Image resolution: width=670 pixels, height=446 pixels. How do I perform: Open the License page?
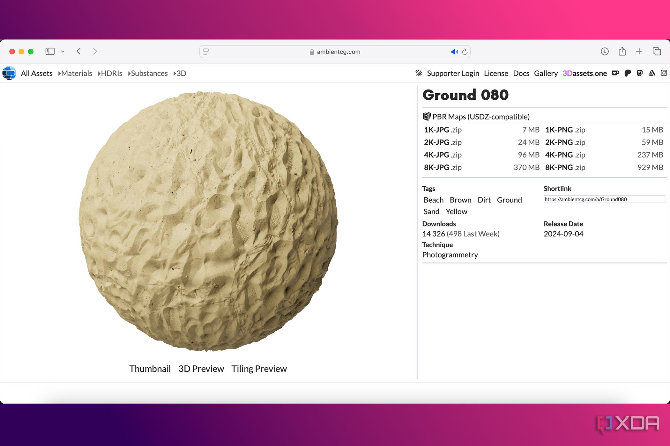point(496,73)
